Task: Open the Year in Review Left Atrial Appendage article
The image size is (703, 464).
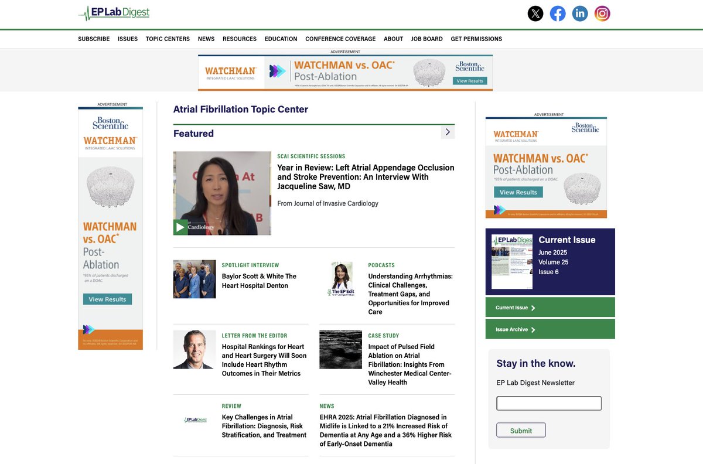Action: (x=366, y=177)
